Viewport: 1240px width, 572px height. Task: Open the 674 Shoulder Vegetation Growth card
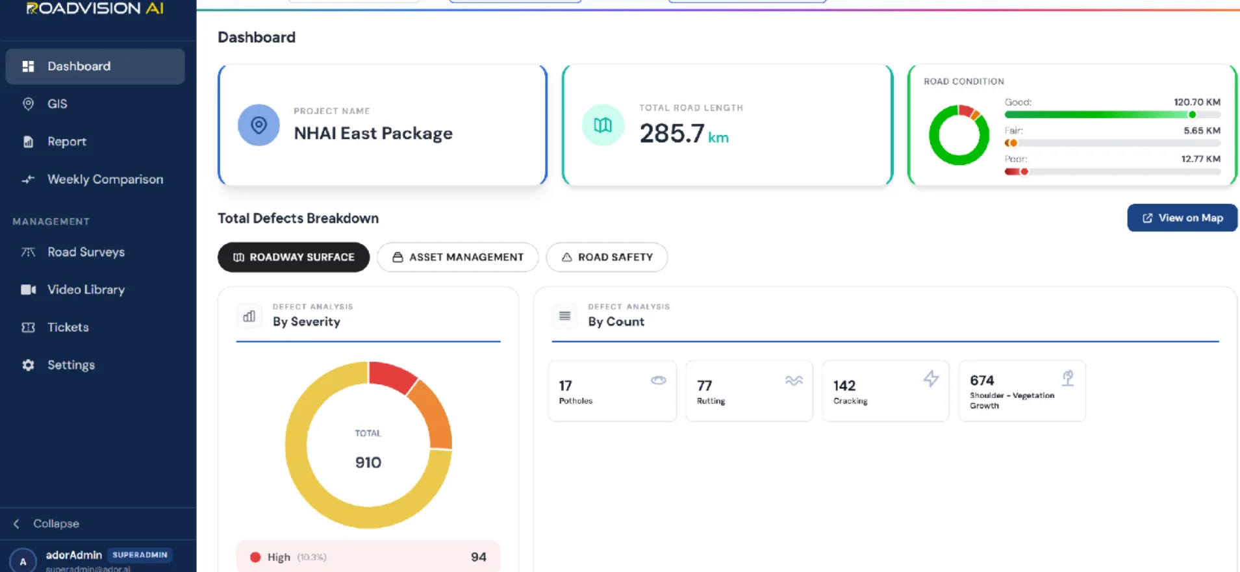pos(1022,391)
